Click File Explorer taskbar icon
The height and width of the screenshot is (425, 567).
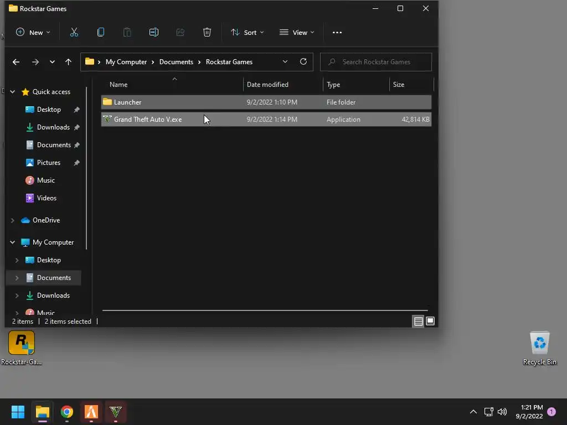coord(42,412)
